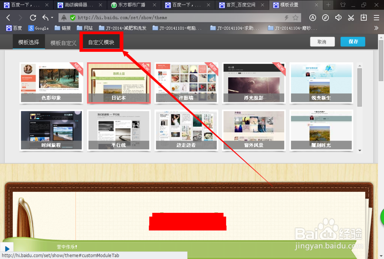The height and width of the screenshot is (259, 384).
Task: Click the page vertical scrollbar thumb
Action: (x=381, y=60)
